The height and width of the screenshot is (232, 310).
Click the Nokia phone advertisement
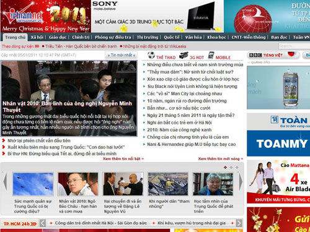pyautogui.click(x=278, y=87)
